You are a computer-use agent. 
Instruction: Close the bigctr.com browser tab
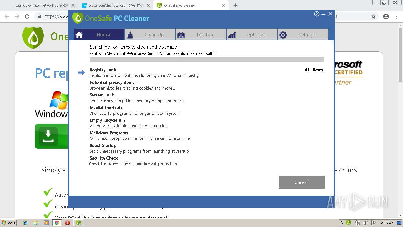(148, 5)
